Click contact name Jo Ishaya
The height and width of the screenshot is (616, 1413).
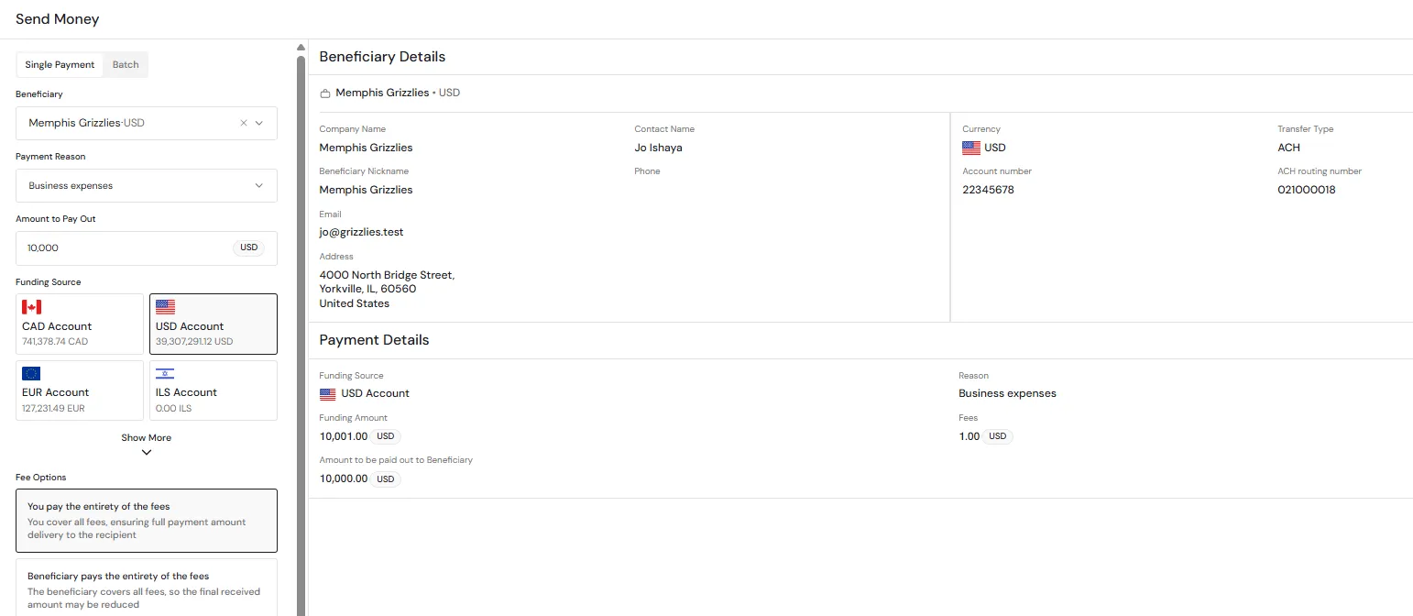658,148
